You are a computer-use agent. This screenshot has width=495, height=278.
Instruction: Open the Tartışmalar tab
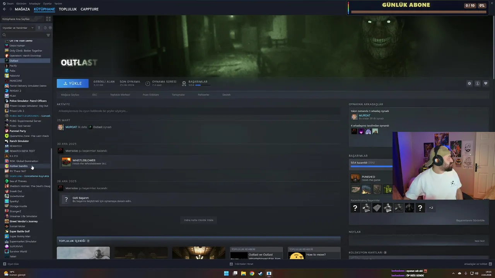click(178, 95)
